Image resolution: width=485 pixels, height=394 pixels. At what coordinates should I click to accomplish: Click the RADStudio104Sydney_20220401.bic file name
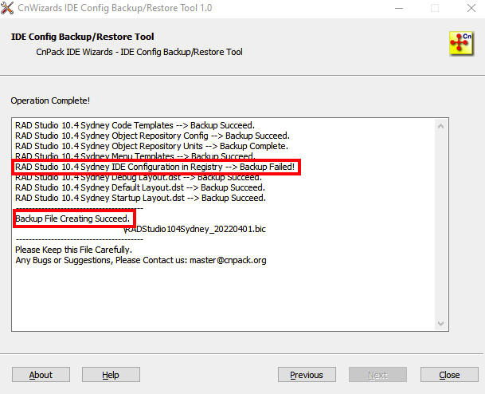[x=189, y=228]
